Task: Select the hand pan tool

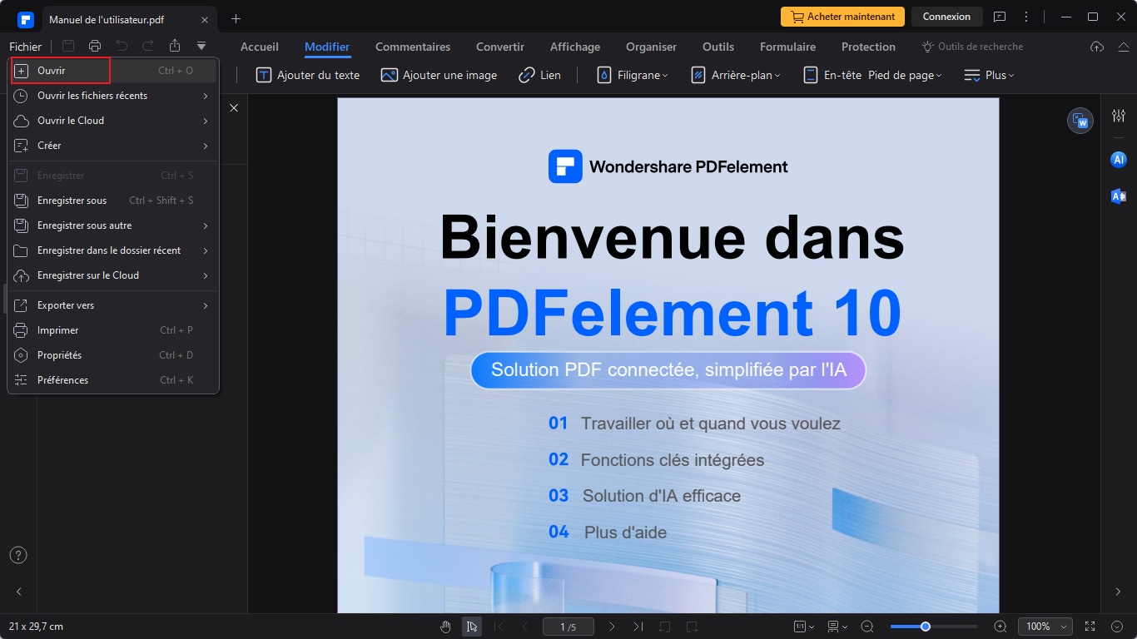Action: 446,627
